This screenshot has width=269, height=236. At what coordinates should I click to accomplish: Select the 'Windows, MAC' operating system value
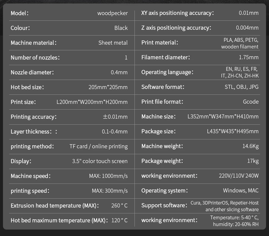click(x=241, y=191)
